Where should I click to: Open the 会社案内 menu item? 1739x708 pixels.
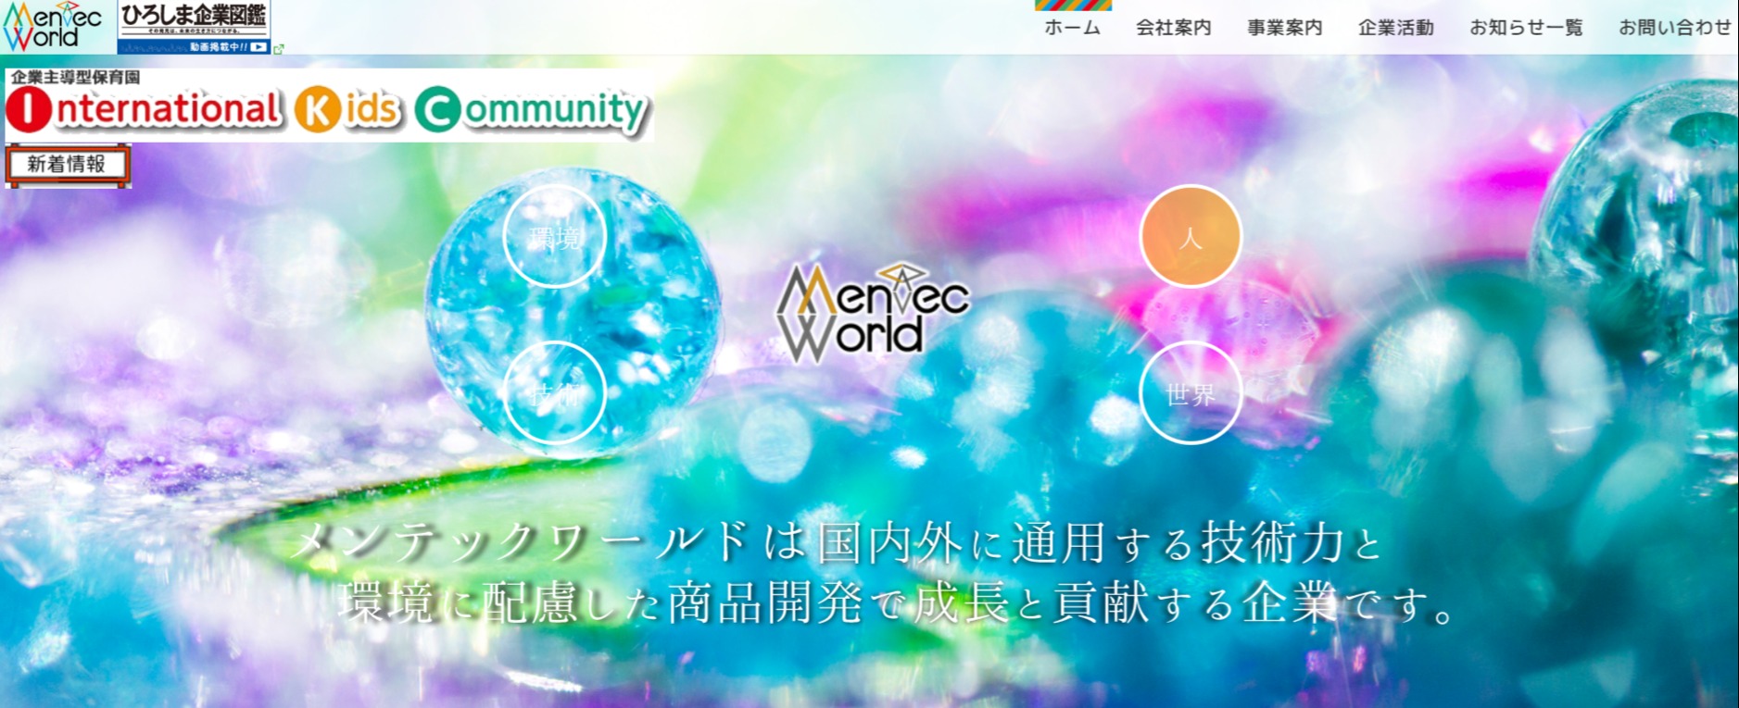coord(1173,28)
